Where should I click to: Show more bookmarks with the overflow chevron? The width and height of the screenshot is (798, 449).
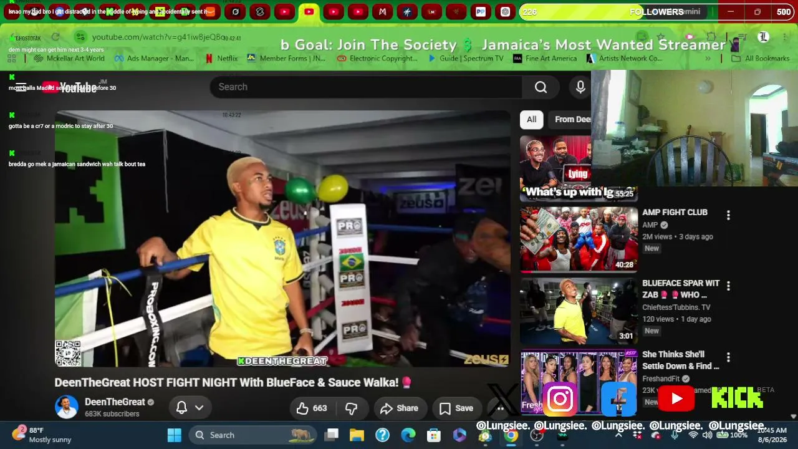click(708, 59)
